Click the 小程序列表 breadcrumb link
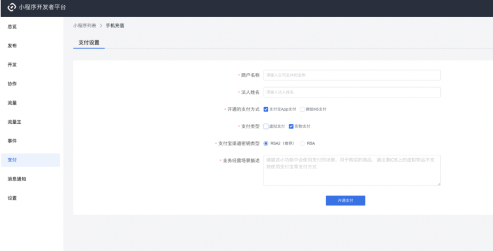 [85, 26]
